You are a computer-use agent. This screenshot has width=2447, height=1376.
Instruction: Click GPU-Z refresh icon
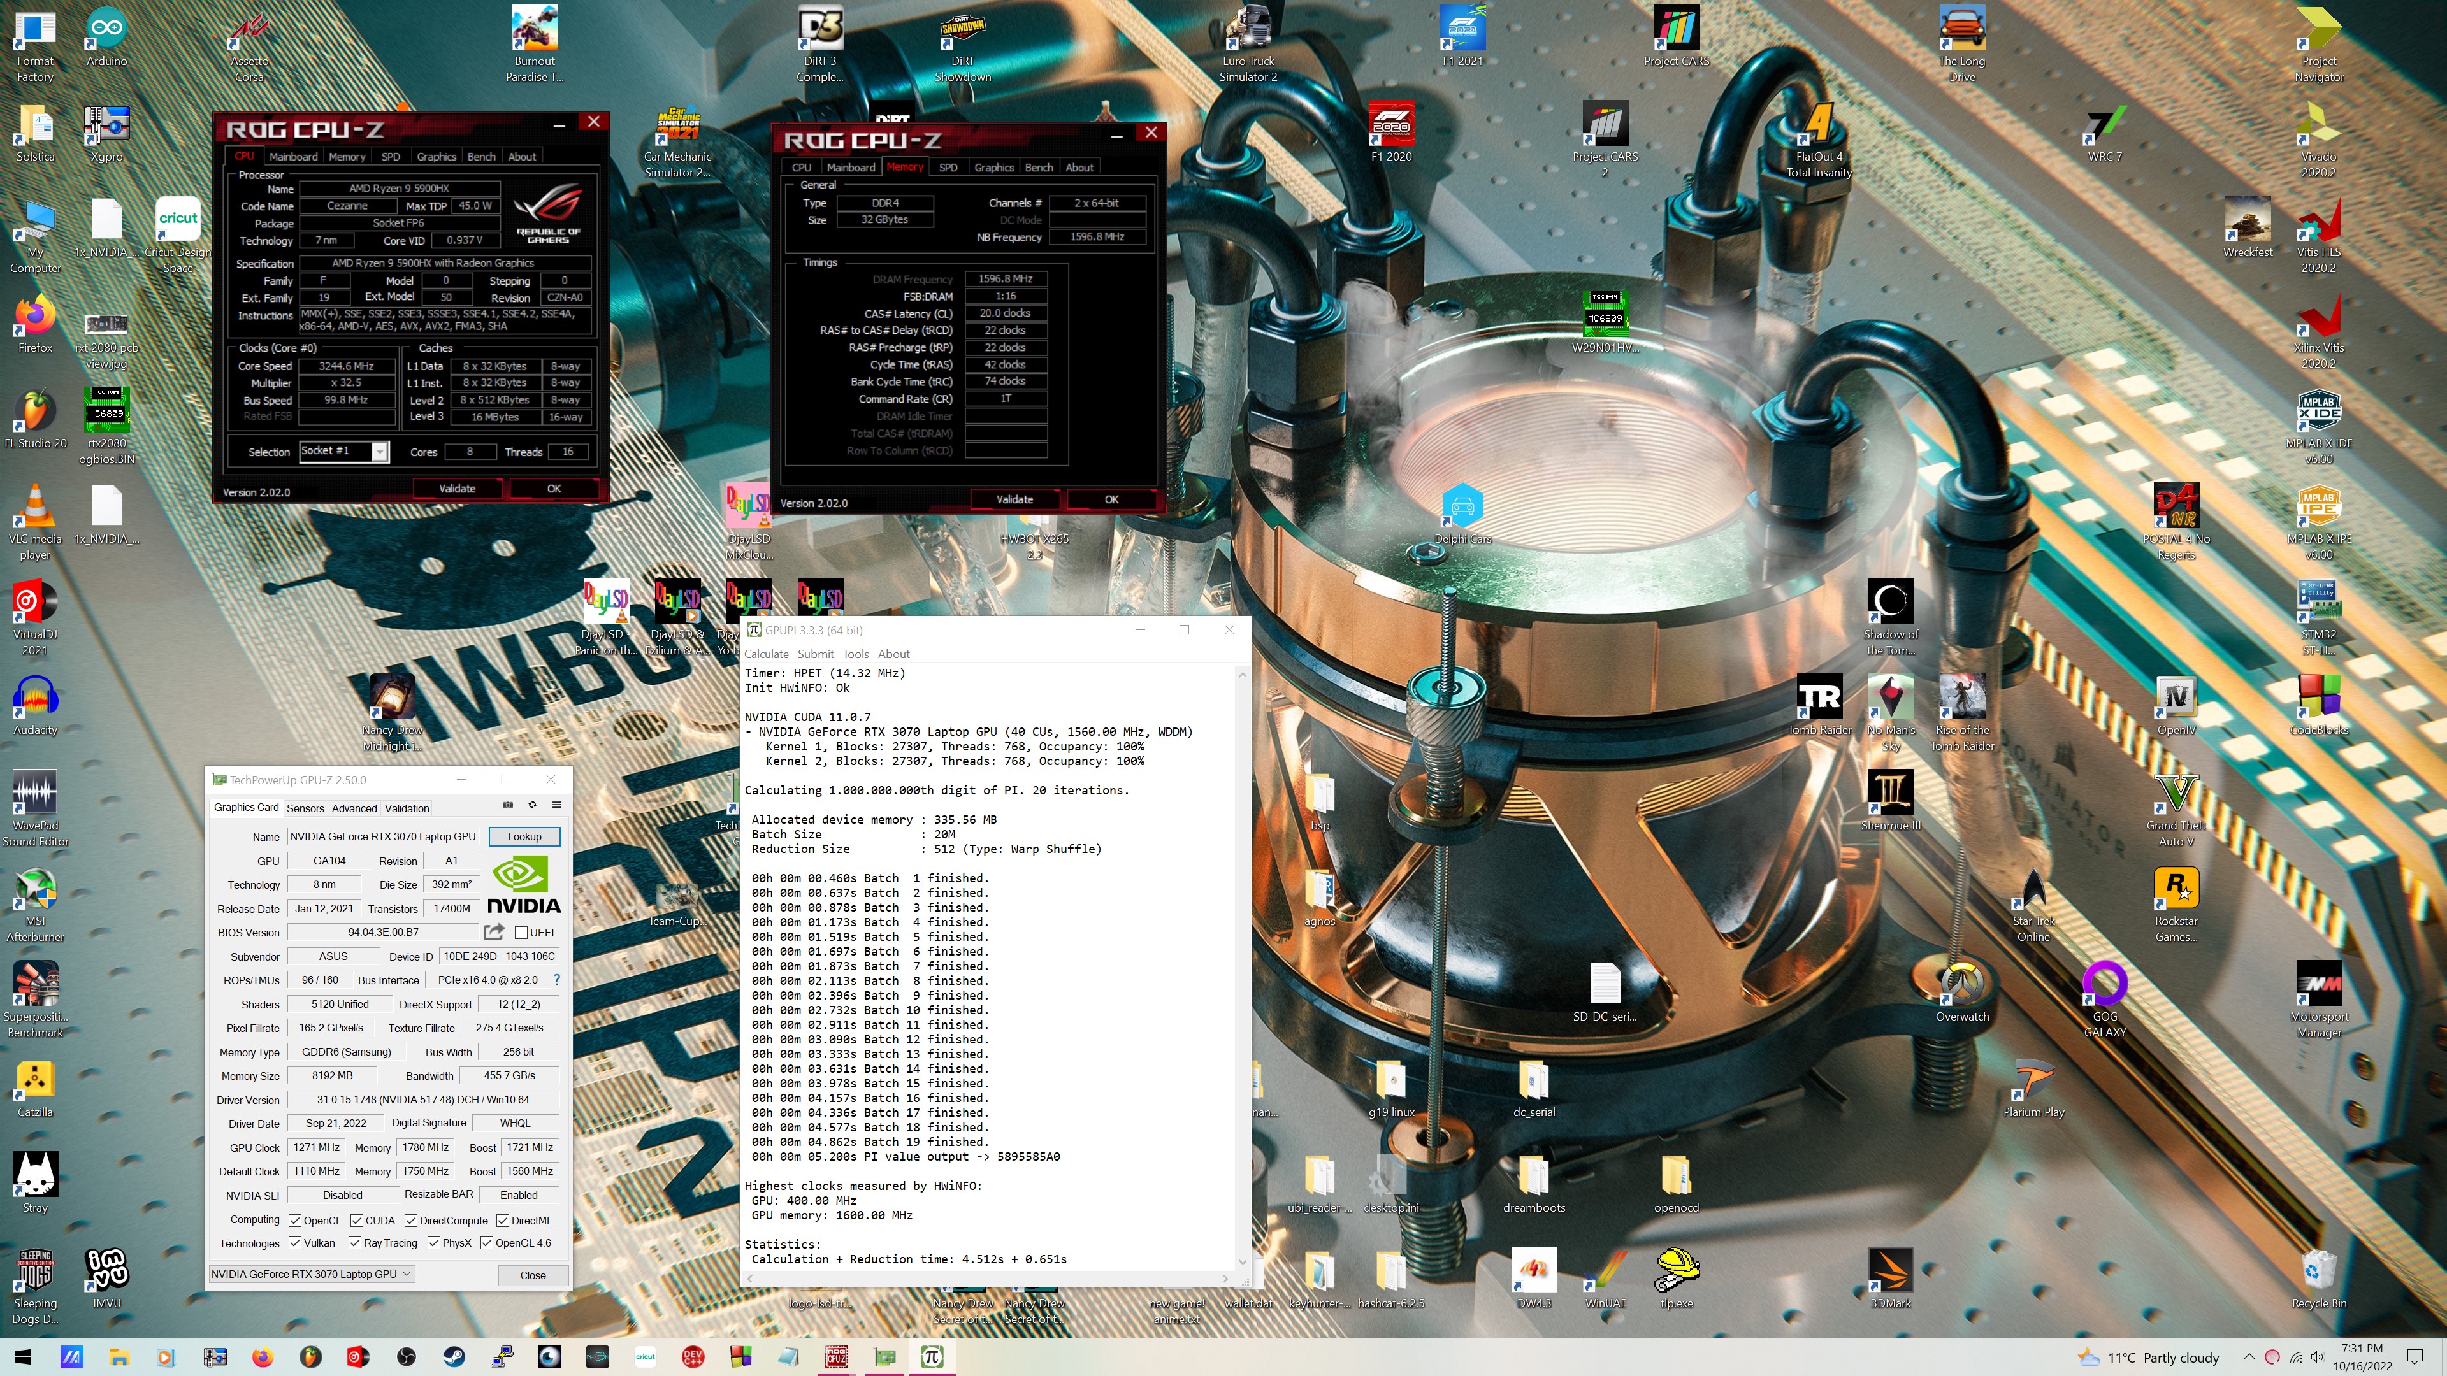(532, 805)
